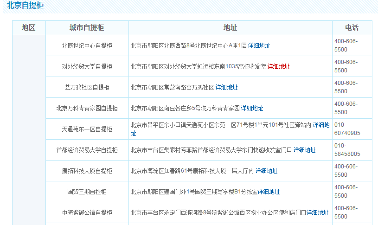This screenshot has height=225, width=378.
Task: Click the 电话 column header
Action: click(x=352, y=27)
